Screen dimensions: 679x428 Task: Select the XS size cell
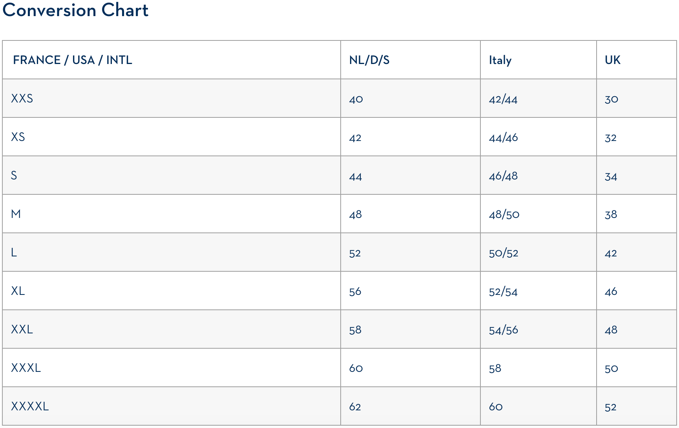coord(18,137)
